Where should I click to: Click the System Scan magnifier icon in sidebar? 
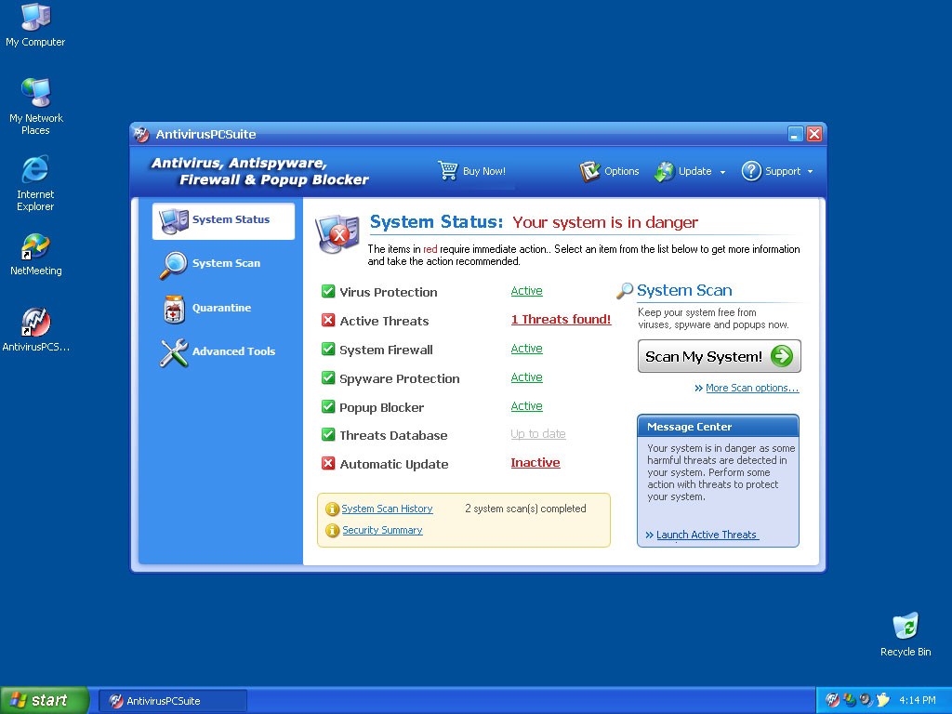(173, 264)
